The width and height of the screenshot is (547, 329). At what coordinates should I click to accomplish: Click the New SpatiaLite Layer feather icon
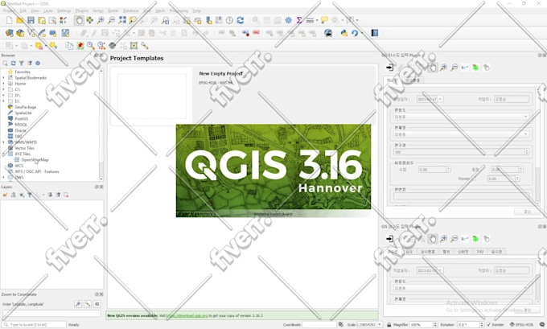coord(42,33)
